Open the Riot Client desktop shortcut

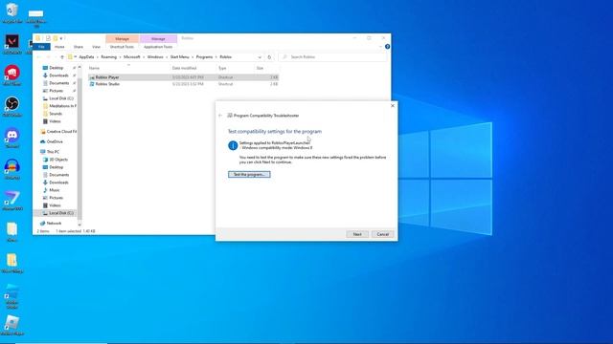12,75
